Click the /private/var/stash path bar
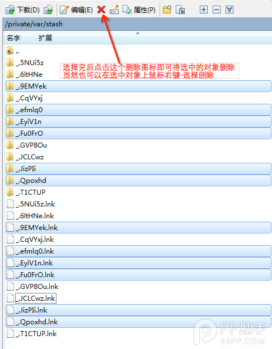Viewport: 272px width, 349px height. (x=137, y=24)
